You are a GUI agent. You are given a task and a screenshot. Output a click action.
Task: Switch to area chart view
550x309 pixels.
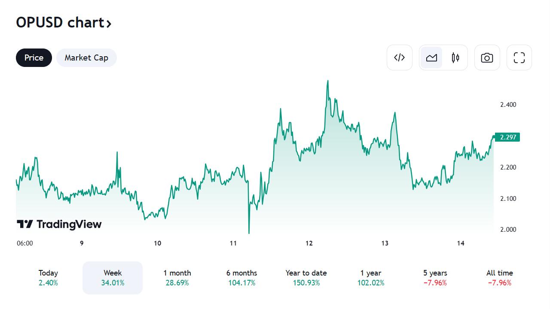click(431, 58)
